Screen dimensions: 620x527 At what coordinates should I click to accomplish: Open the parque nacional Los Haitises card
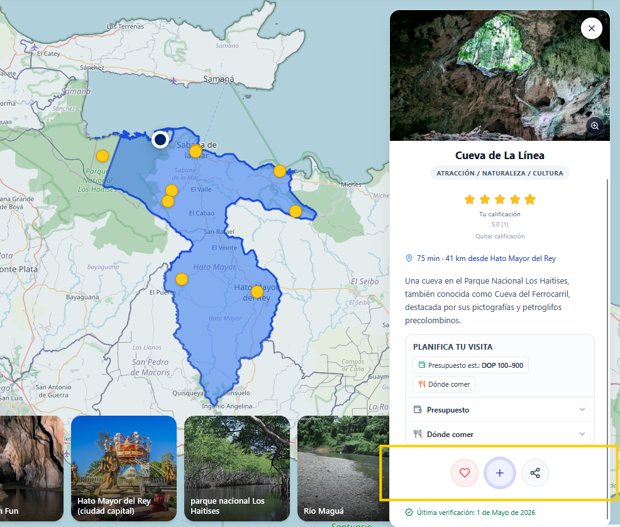237,468
